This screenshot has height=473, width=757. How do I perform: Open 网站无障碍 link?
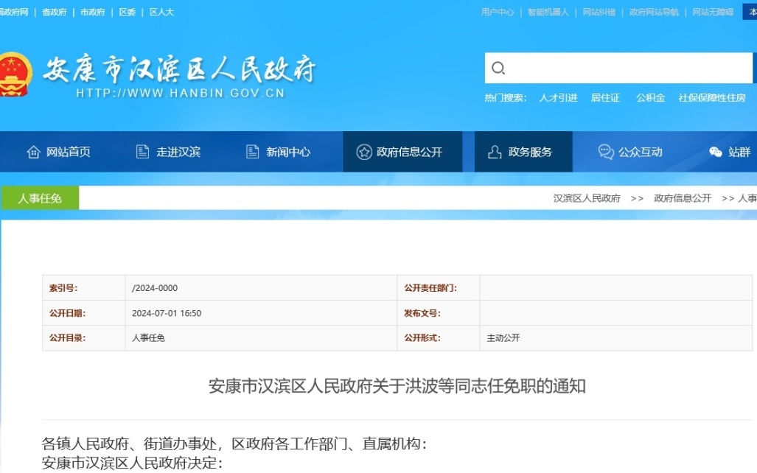713,12
